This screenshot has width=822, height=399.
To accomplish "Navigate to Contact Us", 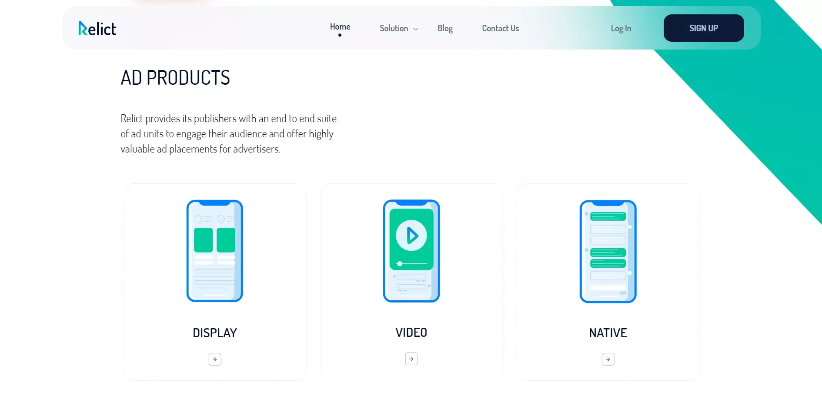I will 500,28.
